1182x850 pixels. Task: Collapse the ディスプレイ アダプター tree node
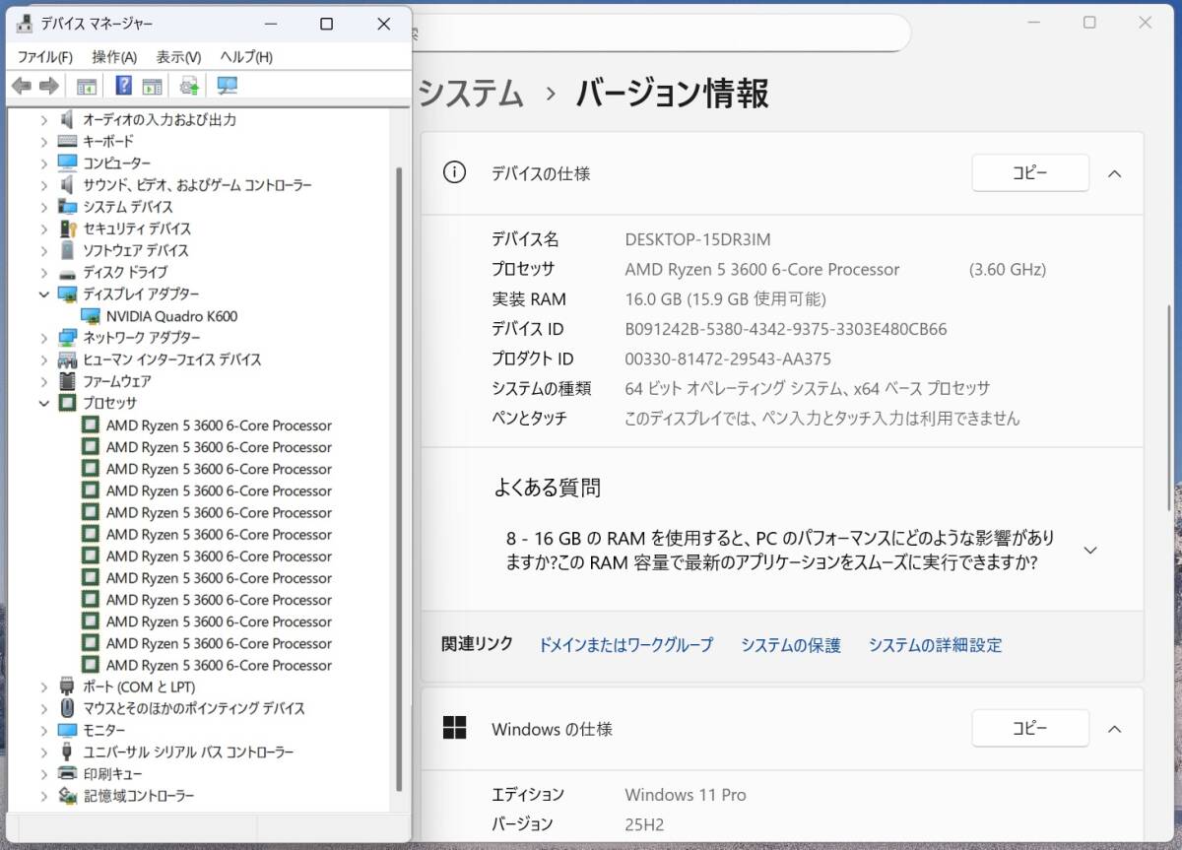click(43, 294)
